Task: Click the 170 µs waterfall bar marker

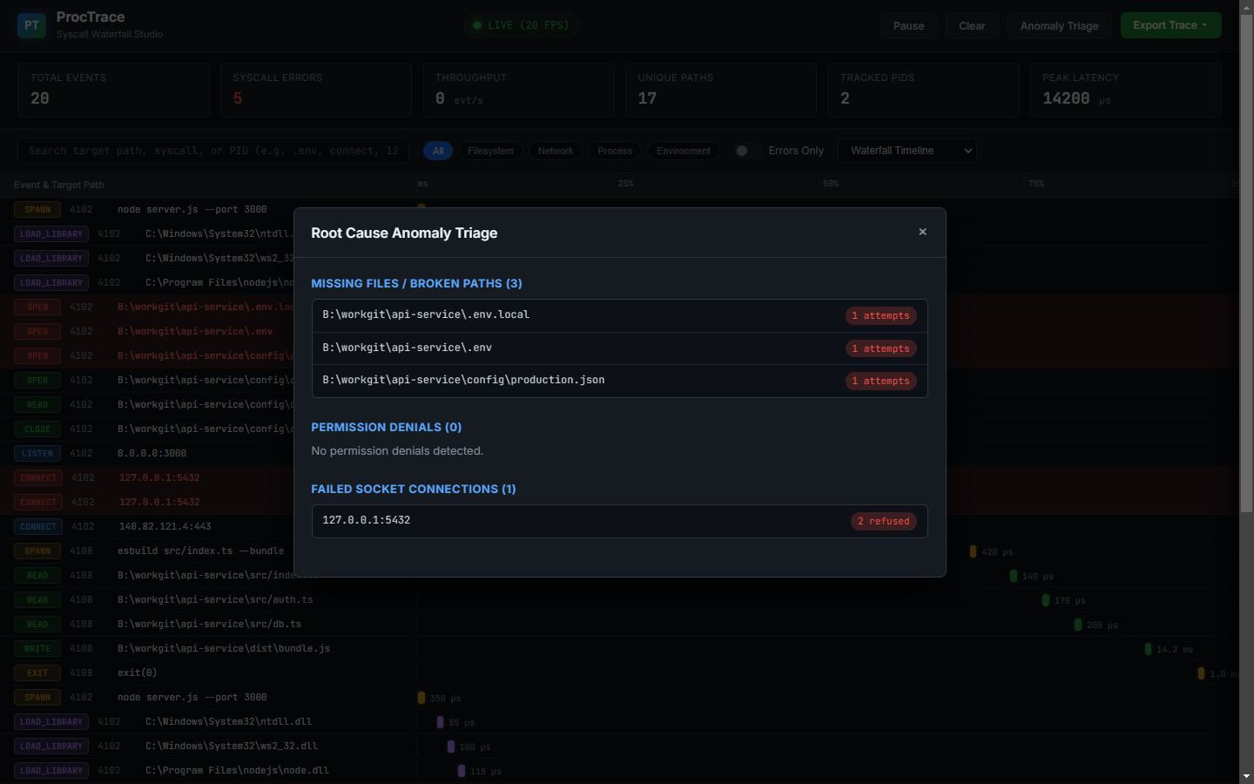Action: (x=1046, y=600)
